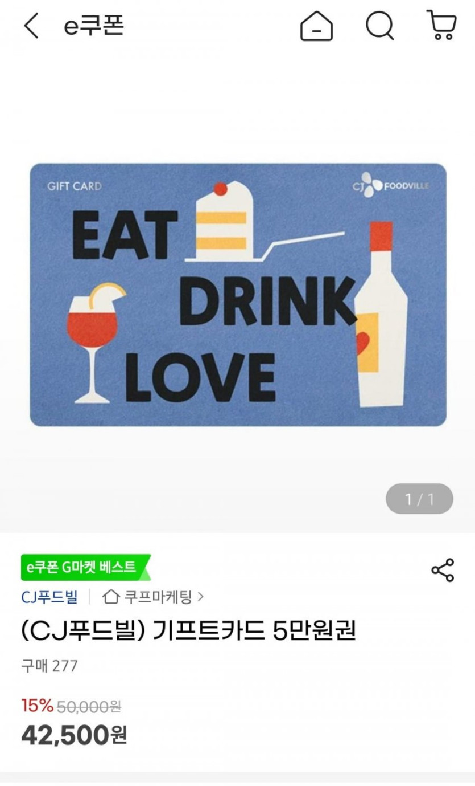Image resolution: width=475 pixels, height=786 pixels.
Task: Open the e쿠폰 page title
Action: [93, 26]
